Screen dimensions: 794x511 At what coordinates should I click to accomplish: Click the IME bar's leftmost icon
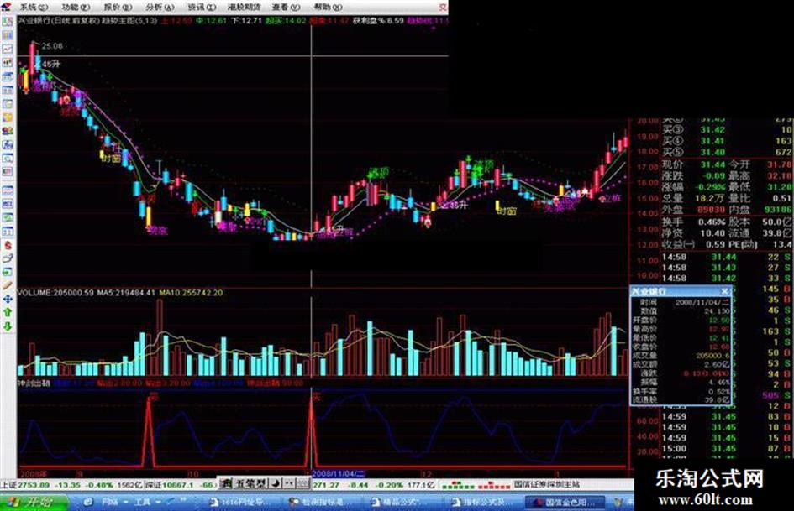tap(226, 483)
